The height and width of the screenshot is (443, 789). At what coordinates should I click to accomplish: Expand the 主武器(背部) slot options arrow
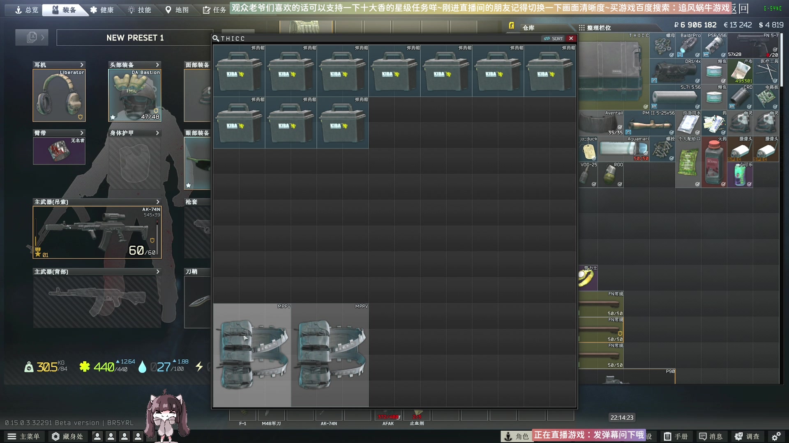(x=157, y=272)
